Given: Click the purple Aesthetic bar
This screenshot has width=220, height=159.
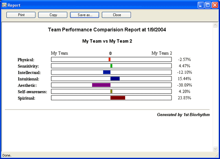Looking at the screenshot, I should coord(101,85).
